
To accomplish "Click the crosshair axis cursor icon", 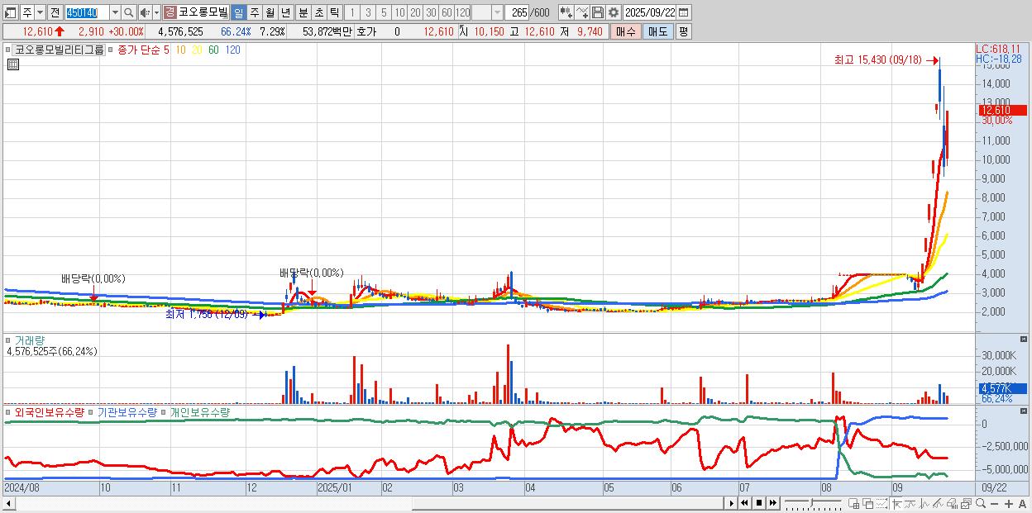I will click(x=896, y=503).
